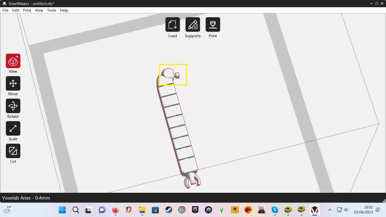Open Microsoft Store from taskbar
The width and height of the screenshot is (386, 217).
pyautogui.click(x=155, y=210)
